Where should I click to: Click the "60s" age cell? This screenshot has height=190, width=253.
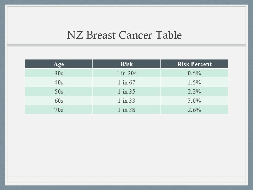(x=59, y=101)
